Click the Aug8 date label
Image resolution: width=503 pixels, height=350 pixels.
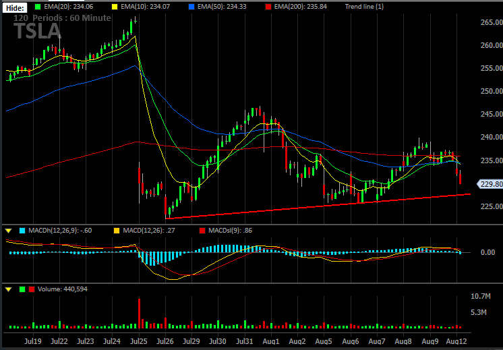[404, 341]
